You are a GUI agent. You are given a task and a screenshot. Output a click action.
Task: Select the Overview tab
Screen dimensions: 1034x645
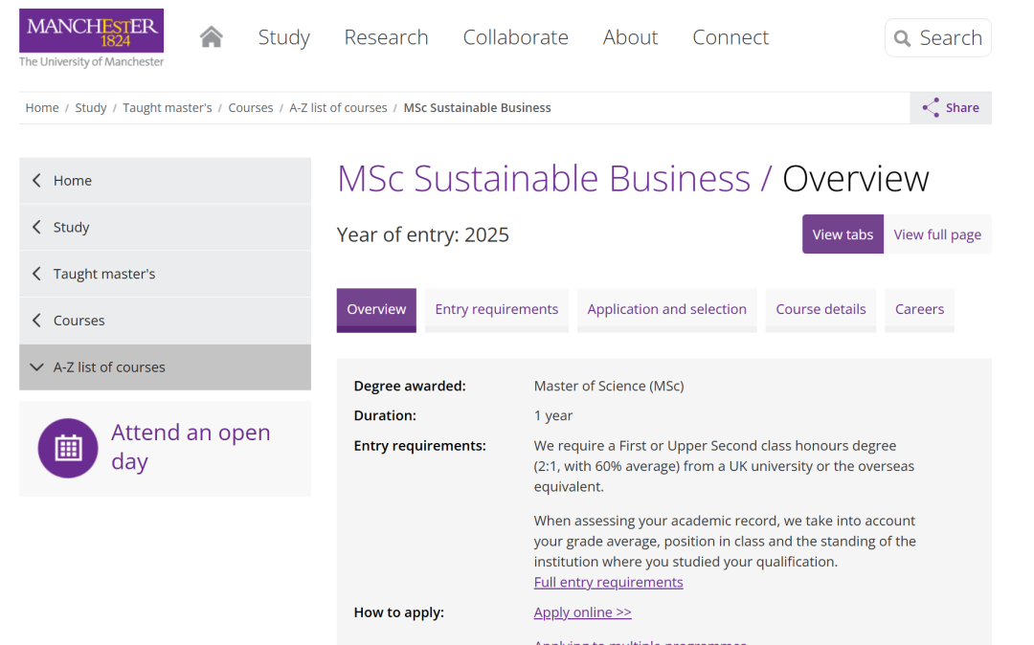click(x=376, y=310)
